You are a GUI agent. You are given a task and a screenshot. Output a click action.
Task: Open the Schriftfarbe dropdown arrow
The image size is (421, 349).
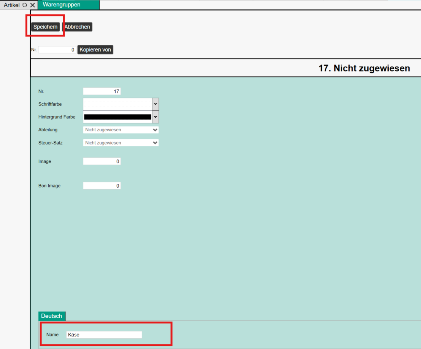(x=155, y=104)
